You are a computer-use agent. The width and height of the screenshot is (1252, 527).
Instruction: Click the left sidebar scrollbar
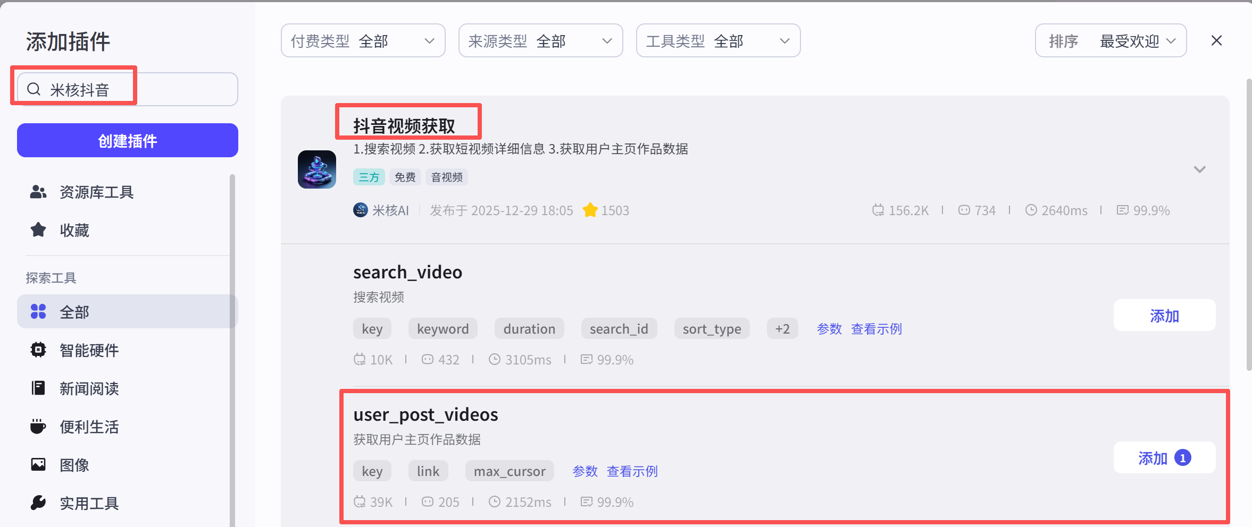(x=232, y=351)
